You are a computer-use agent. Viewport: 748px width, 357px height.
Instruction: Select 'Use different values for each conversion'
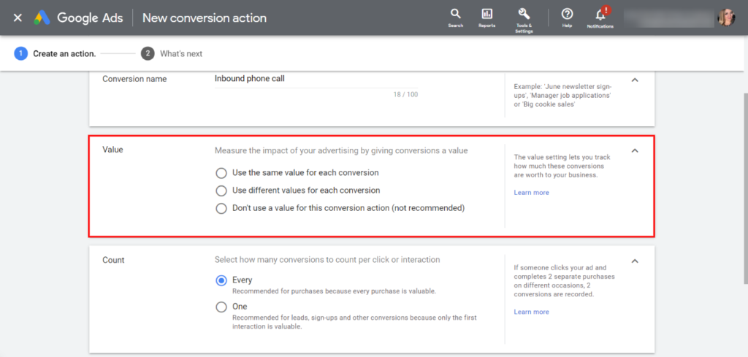coord(221,191)
